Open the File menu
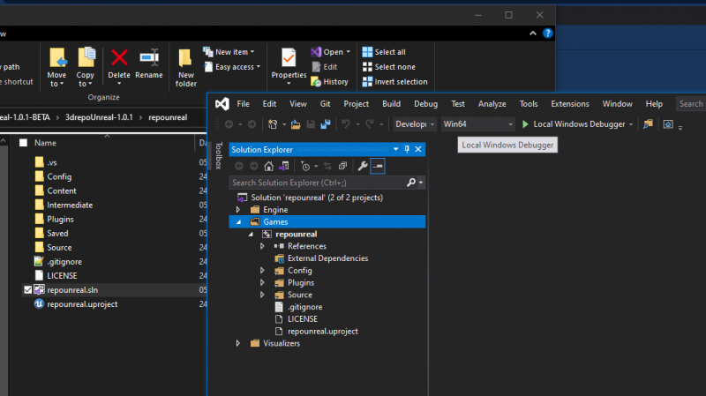This screenshot has height=396, width=706. coord(244,104)
